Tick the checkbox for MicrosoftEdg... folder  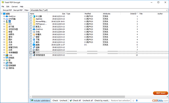click(31, 21)
